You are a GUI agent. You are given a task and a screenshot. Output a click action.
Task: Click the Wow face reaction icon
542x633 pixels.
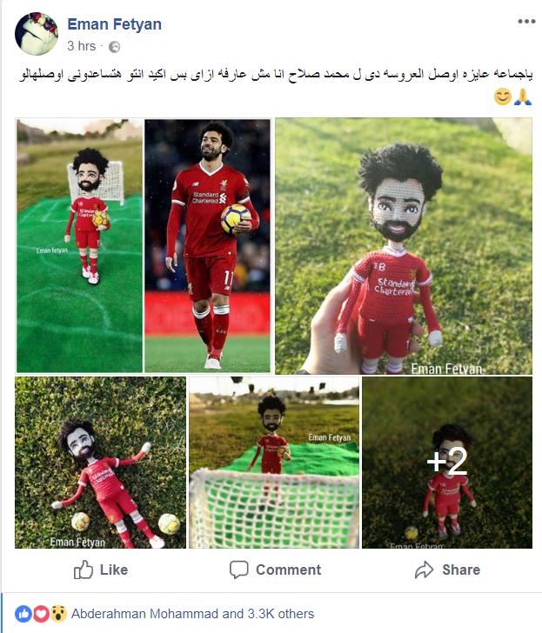[58, 614]
